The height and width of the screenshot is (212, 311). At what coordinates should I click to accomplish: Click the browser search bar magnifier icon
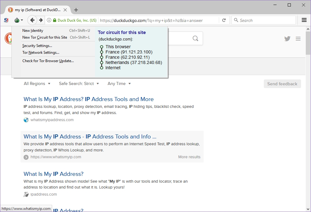tap(236, 20)
